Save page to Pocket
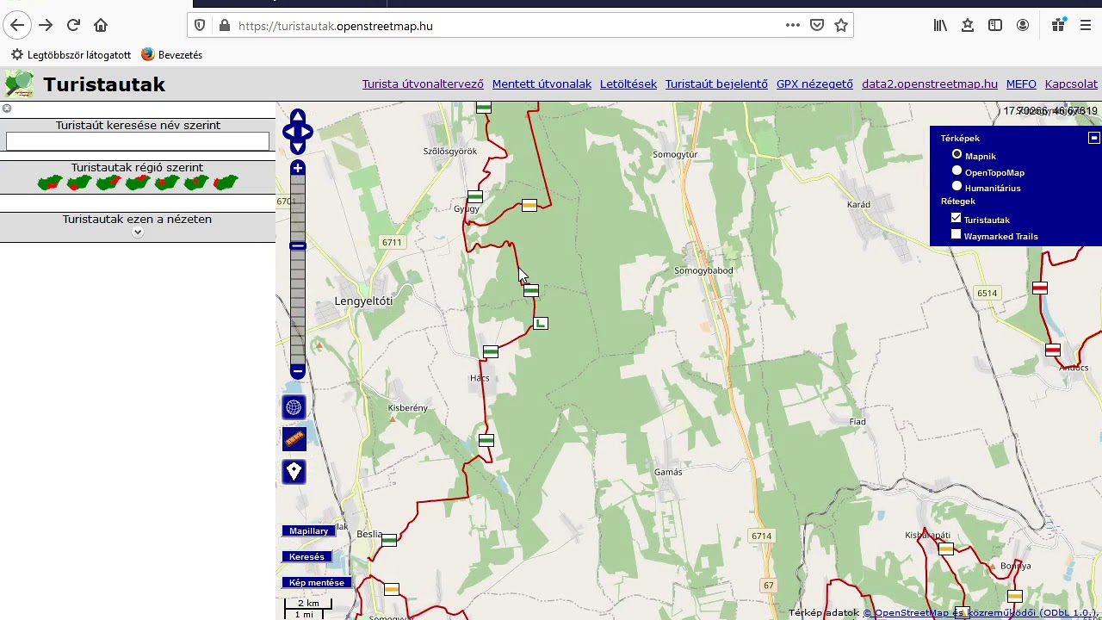This screenshot has width=1102, height=620. (817, 26)
